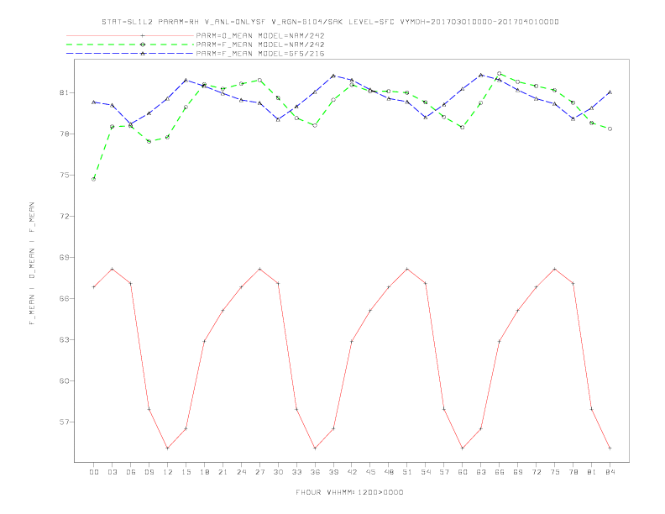Image resolution: width=665 pixels, height=514 pixels.
Task: Click x-axis forecast hour label 69
Action: pos(518,472)
